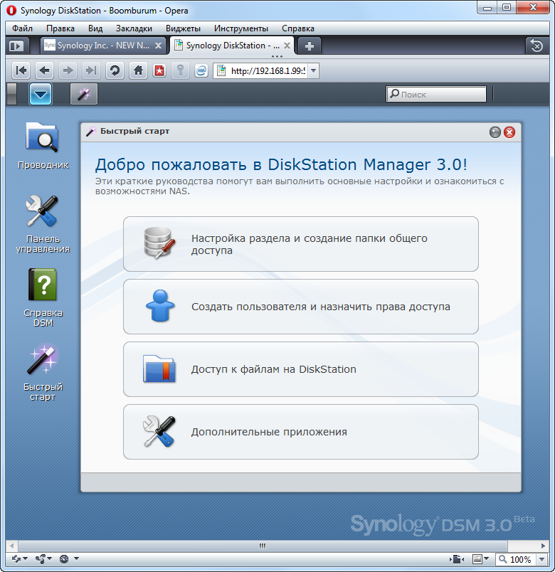This screenshot has height=572, width=555.
Task: Expand the address bar dropdown arrow
Action: (x=314, y=70)
